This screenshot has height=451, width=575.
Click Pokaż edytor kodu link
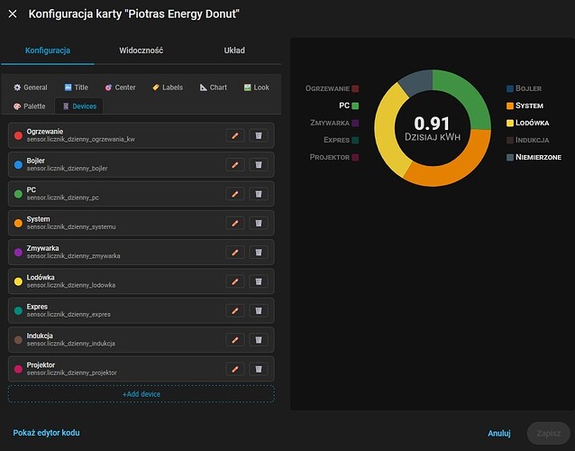[x=46, y=433]
